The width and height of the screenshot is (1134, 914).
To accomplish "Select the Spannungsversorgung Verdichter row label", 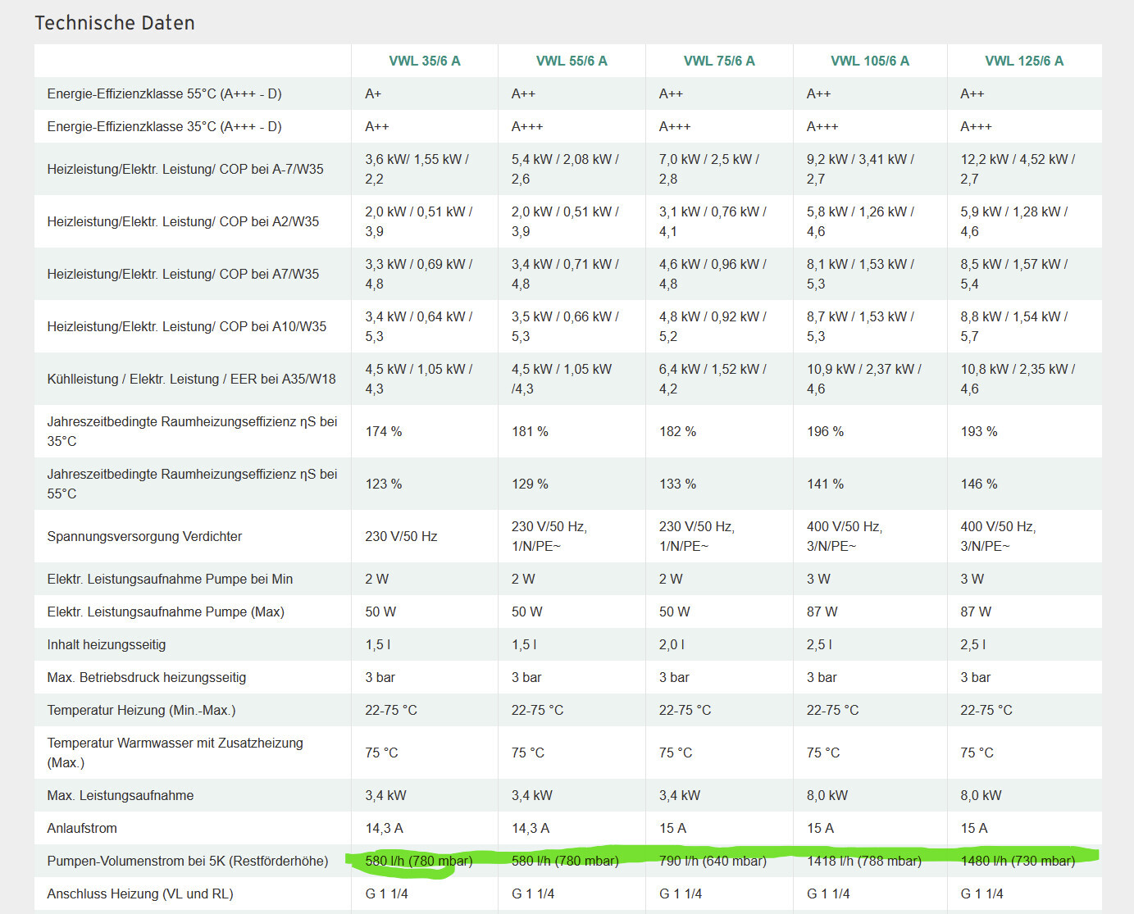I will [144, 536].
